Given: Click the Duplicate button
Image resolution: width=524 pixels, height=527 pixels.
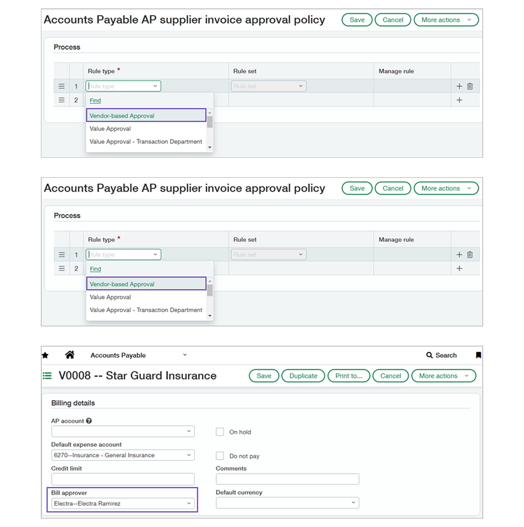Looking at the screenshot, I should point(303,376).
